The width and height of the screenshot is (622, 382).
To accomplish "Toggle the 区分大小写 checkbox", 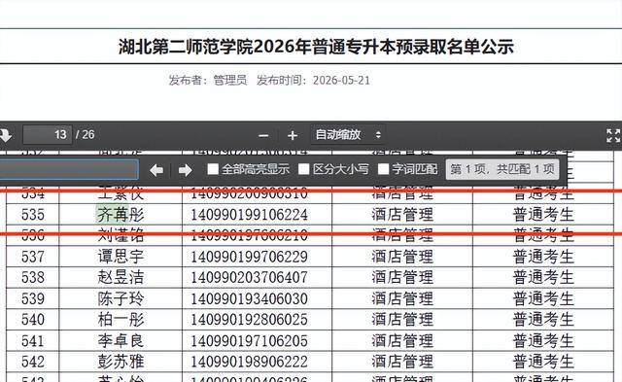I will pos(304,169).
